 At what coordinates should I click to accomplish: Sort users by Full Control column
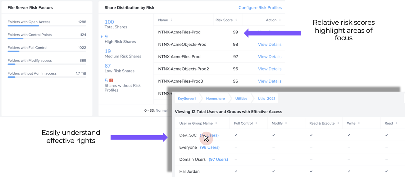pos(256,123)
